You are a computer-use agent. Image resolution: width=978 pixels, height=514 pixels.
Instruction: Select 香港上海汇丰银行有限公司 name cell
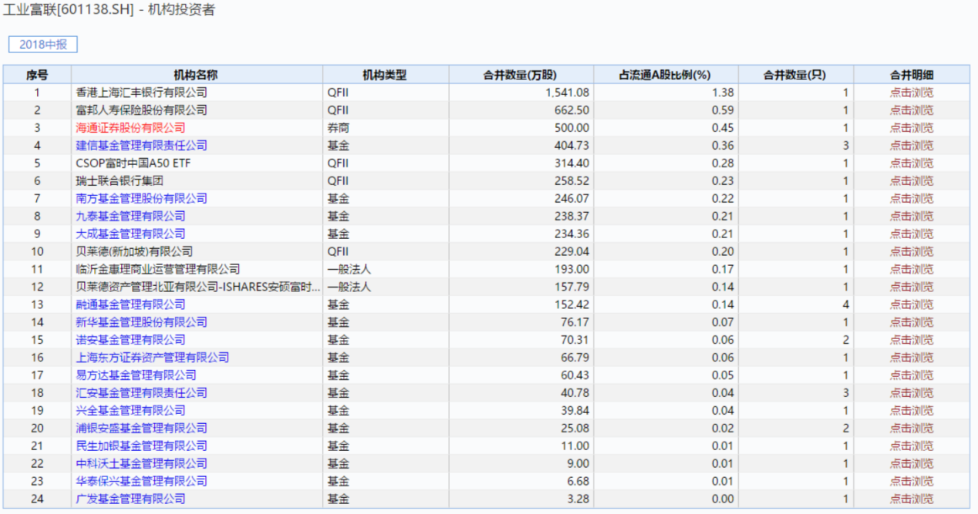click(x=197, y=92)
